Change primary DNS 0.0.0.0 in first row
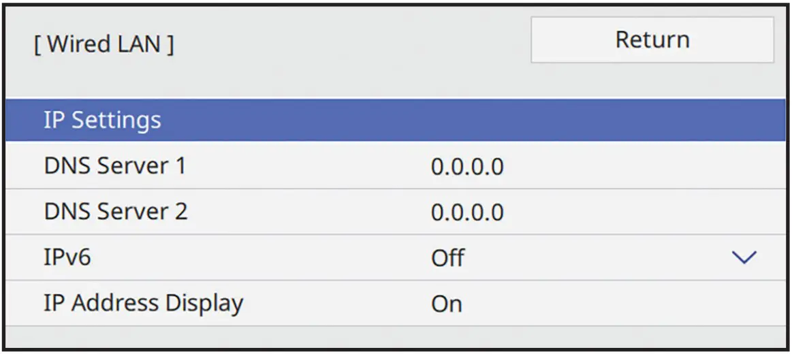Screen dimensions: 792x354 click(467, 167)
